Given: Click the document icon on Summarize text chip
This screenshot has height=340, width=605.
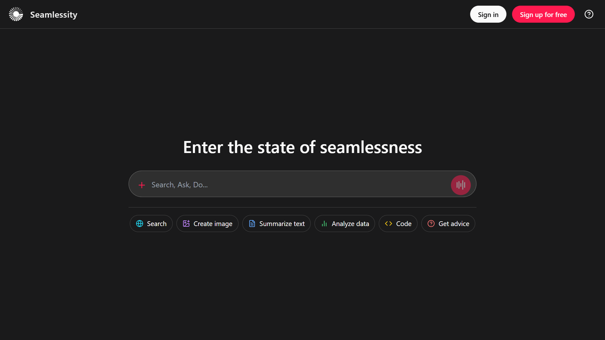Looking at the screenshot, I should 252,224.
